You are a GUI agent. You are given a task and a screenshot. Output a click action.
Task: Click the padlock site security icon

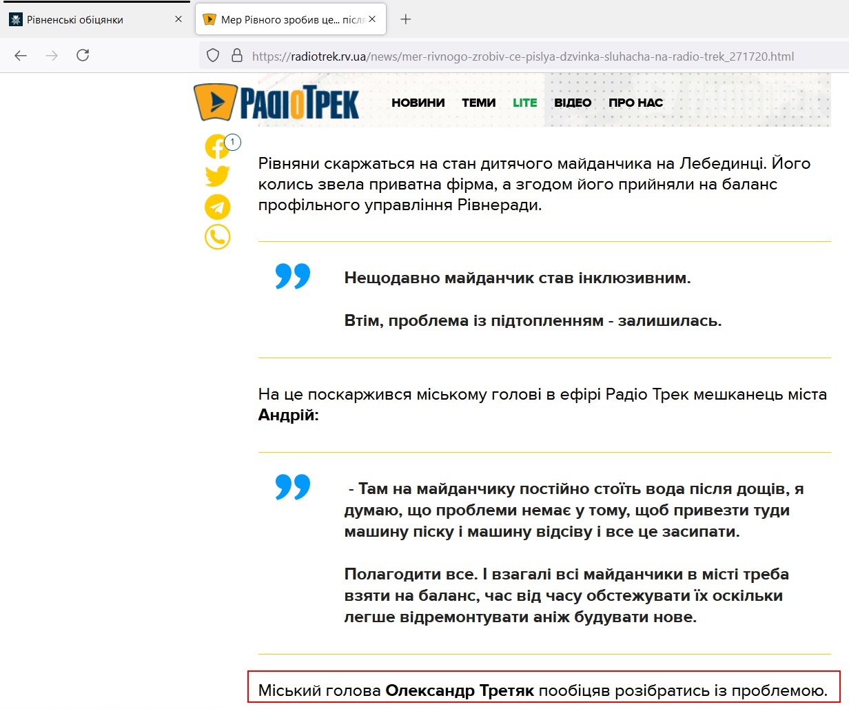[x=237, y=56]
